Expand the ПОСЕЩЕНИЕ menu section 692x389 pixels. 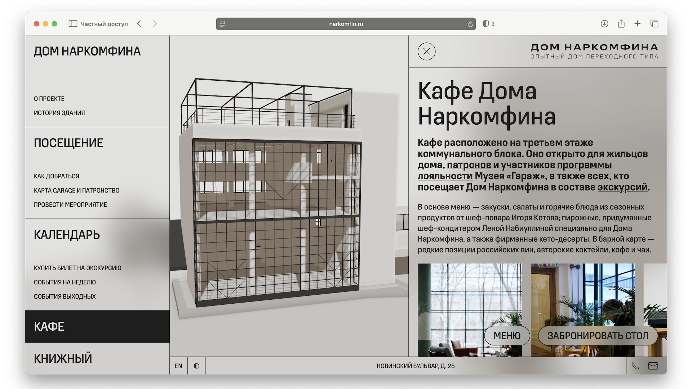[68, 143]
